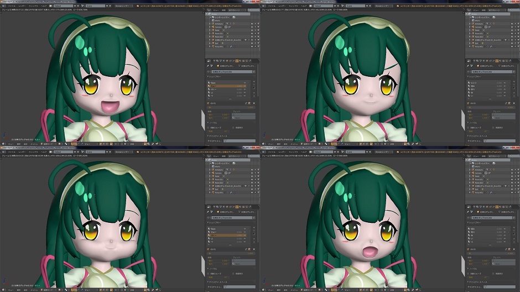Viewport: 520px width, 292px height.
Task: Click the ビュー button in the top-left outliner header
Action: [x=216, y=10]
